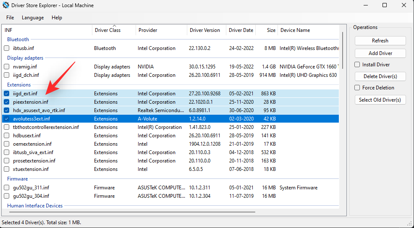This screenshot has height=228, width=414.
Task: Check the gu502gu_304.inf checkbox
Action: pyautogui.click(x=7, y=196)
